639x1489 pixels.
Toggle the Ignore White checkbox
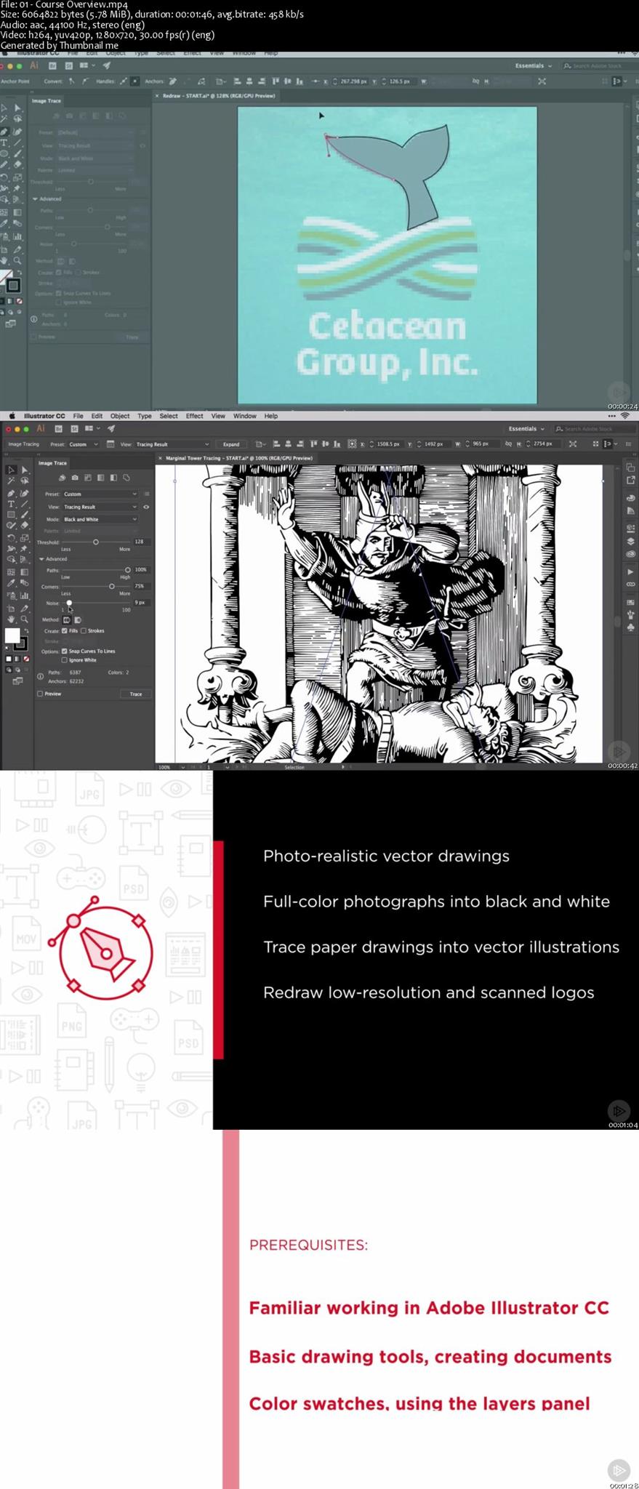tap(65, 660)
